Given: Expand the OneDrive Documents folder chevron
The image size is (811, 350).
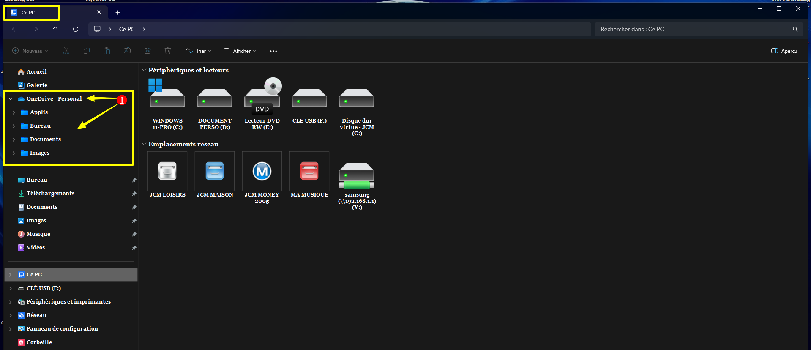Looking at the screenshot, I should point(14,139).
